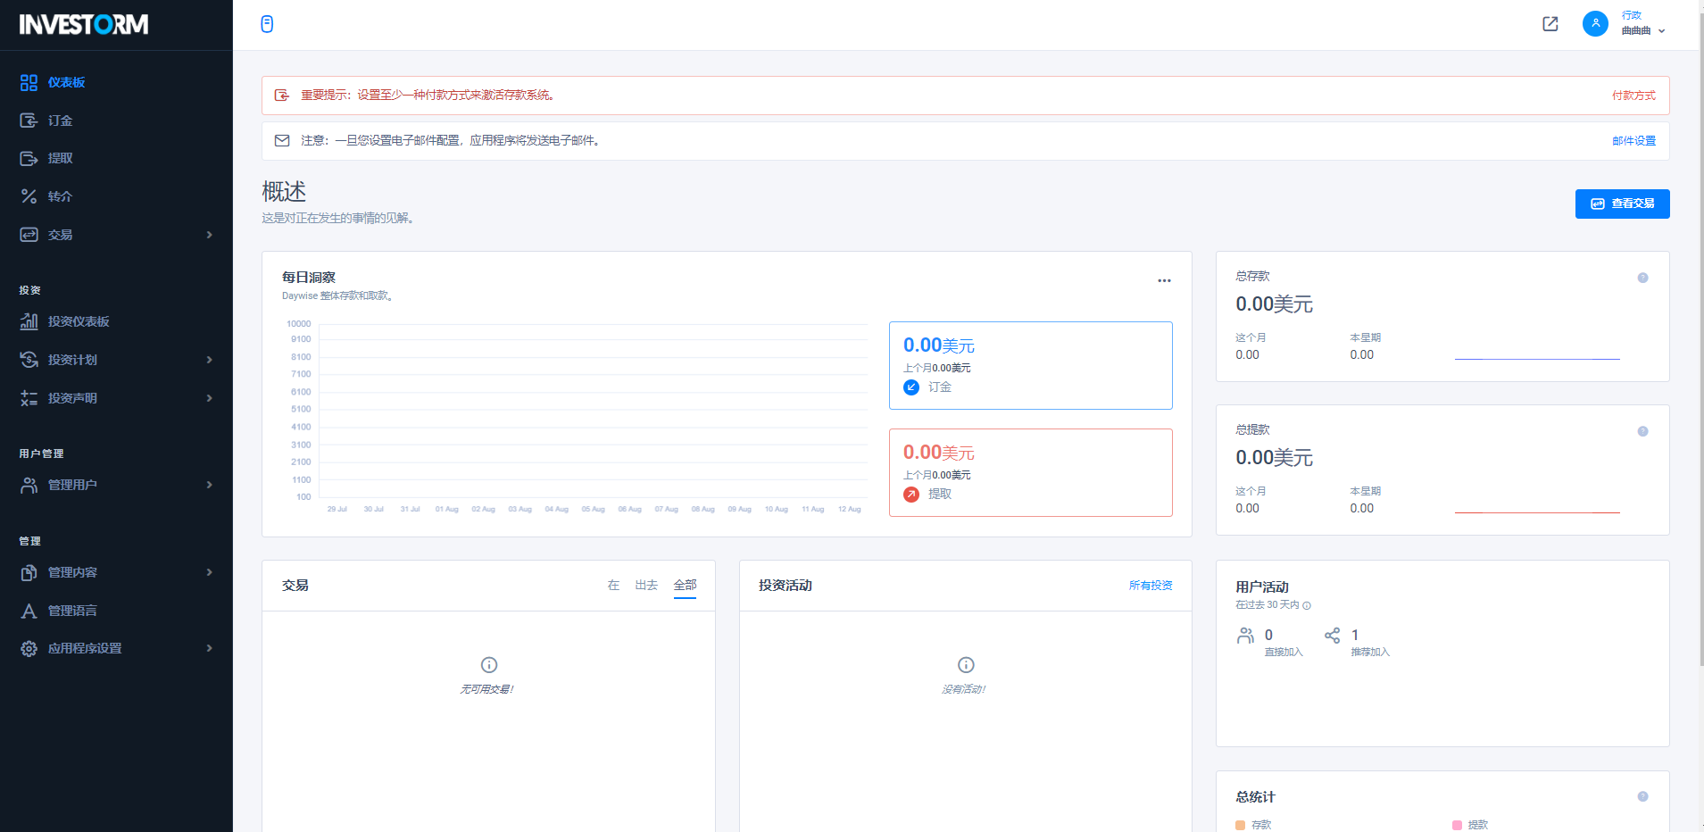Open 提取 withdrawals in sidebar

[60, 158]
